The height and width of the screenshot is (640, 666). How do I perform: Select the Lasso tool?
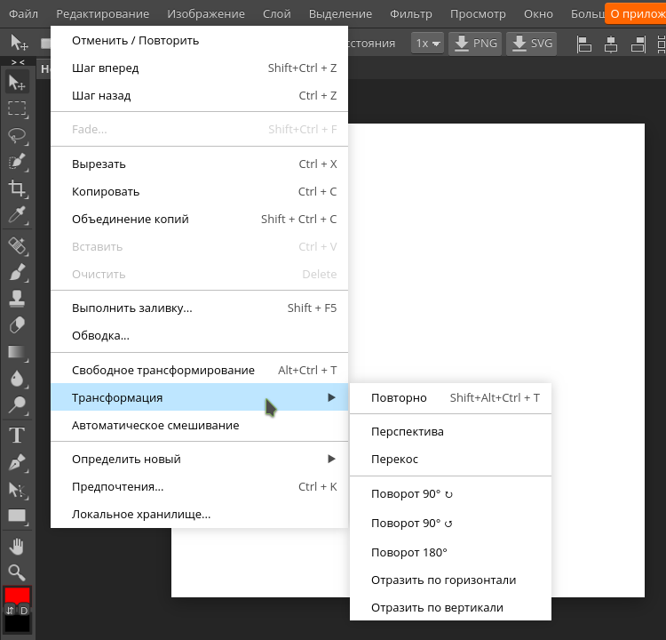click(17, 136)
